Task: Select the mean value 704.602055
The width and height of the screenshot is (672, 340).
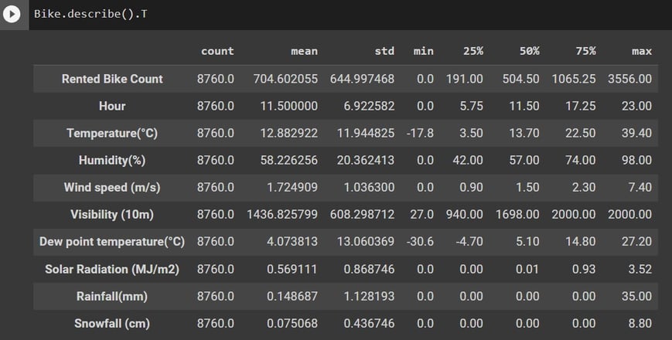Action: tap(285, 79)
